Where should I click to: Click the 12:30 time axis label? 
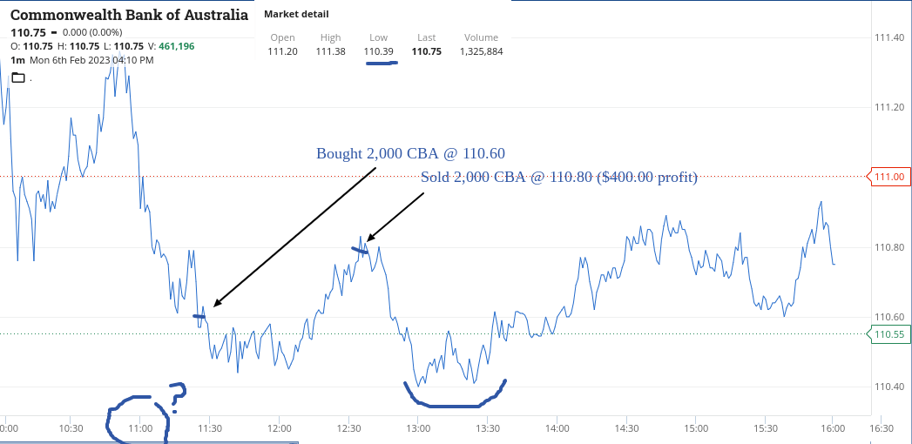coord(348,428)
